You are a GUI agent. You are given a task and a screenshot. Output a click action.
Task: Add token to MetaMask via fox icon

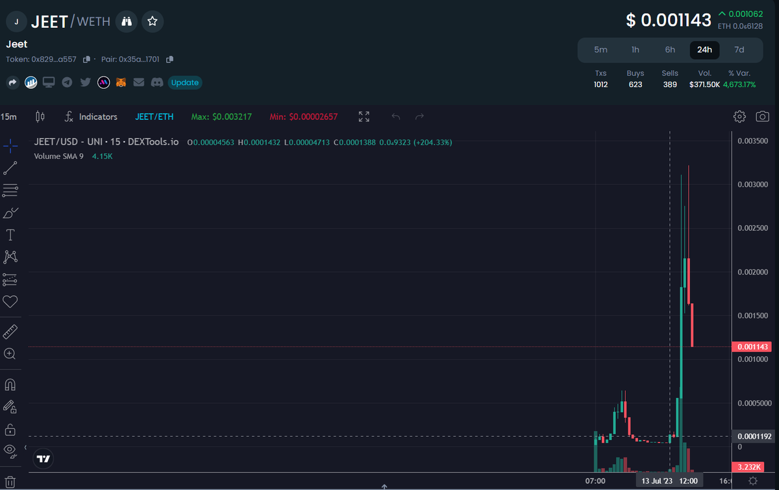[x=121, y=82]
